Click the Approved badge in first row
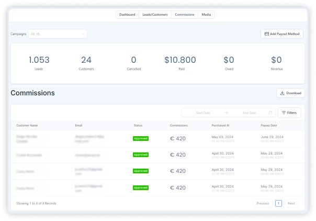Image resolution: width=316 pixels, height=221 pixels. (x=141, y=138)
